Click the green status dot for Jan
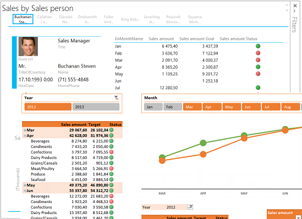Viewport: 302px width, 219px height. pyautogui.click(x=258, y=46)
